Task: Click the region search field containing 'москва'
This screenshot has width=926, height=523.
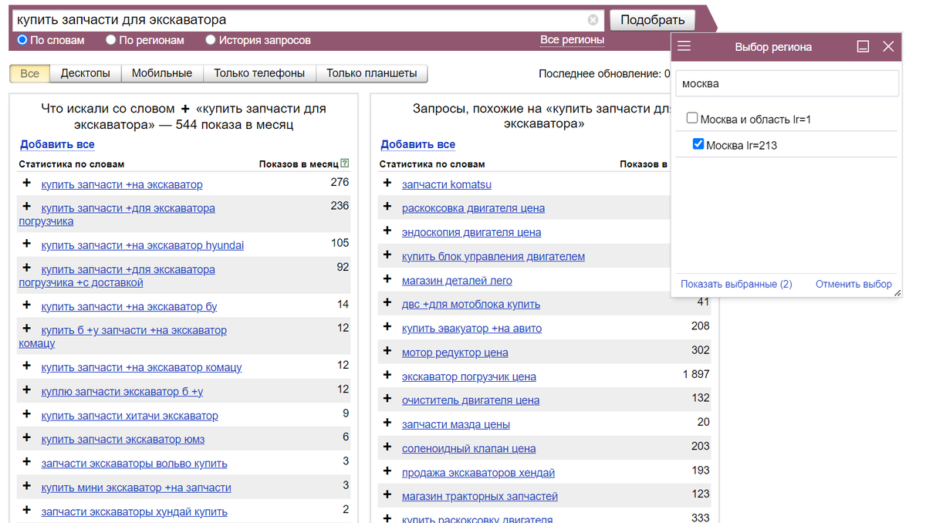Action: point(787,83)
